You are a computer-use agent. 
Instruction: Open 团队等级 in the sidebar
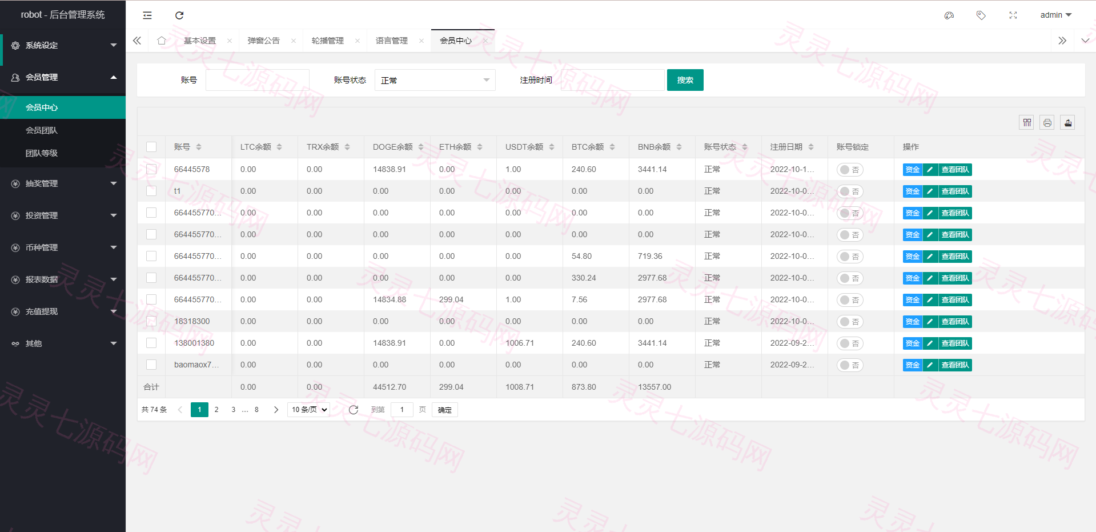pos(63,153)
